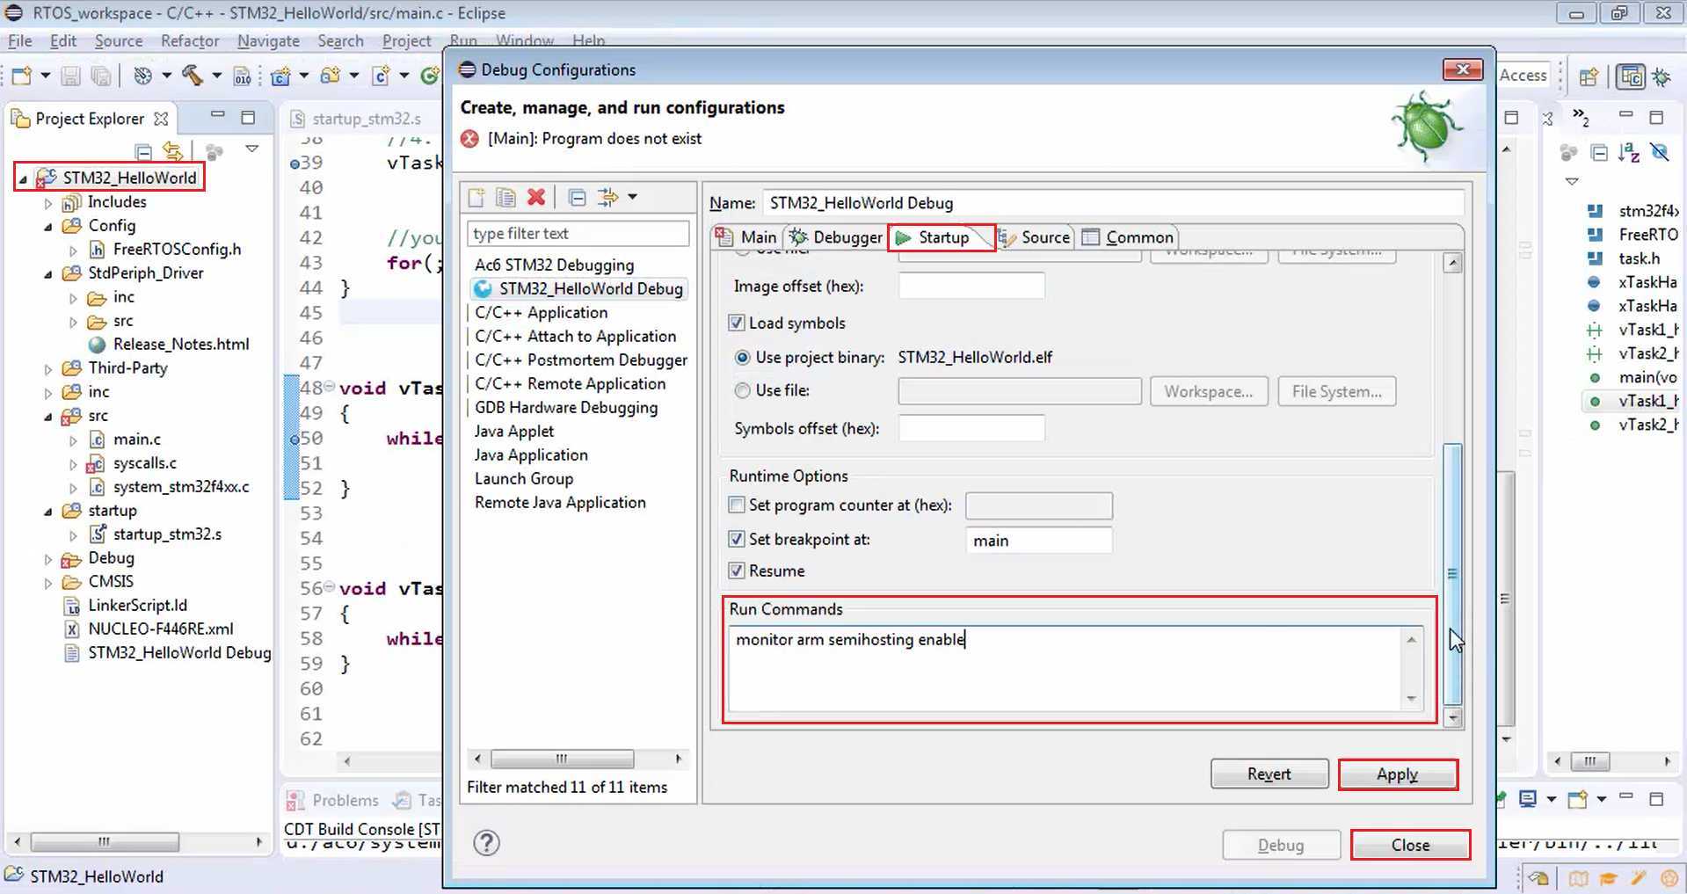Expand Debug folder in Project Explorer
This screenshot has width=1687, height=894.
[x=48, y=559]
